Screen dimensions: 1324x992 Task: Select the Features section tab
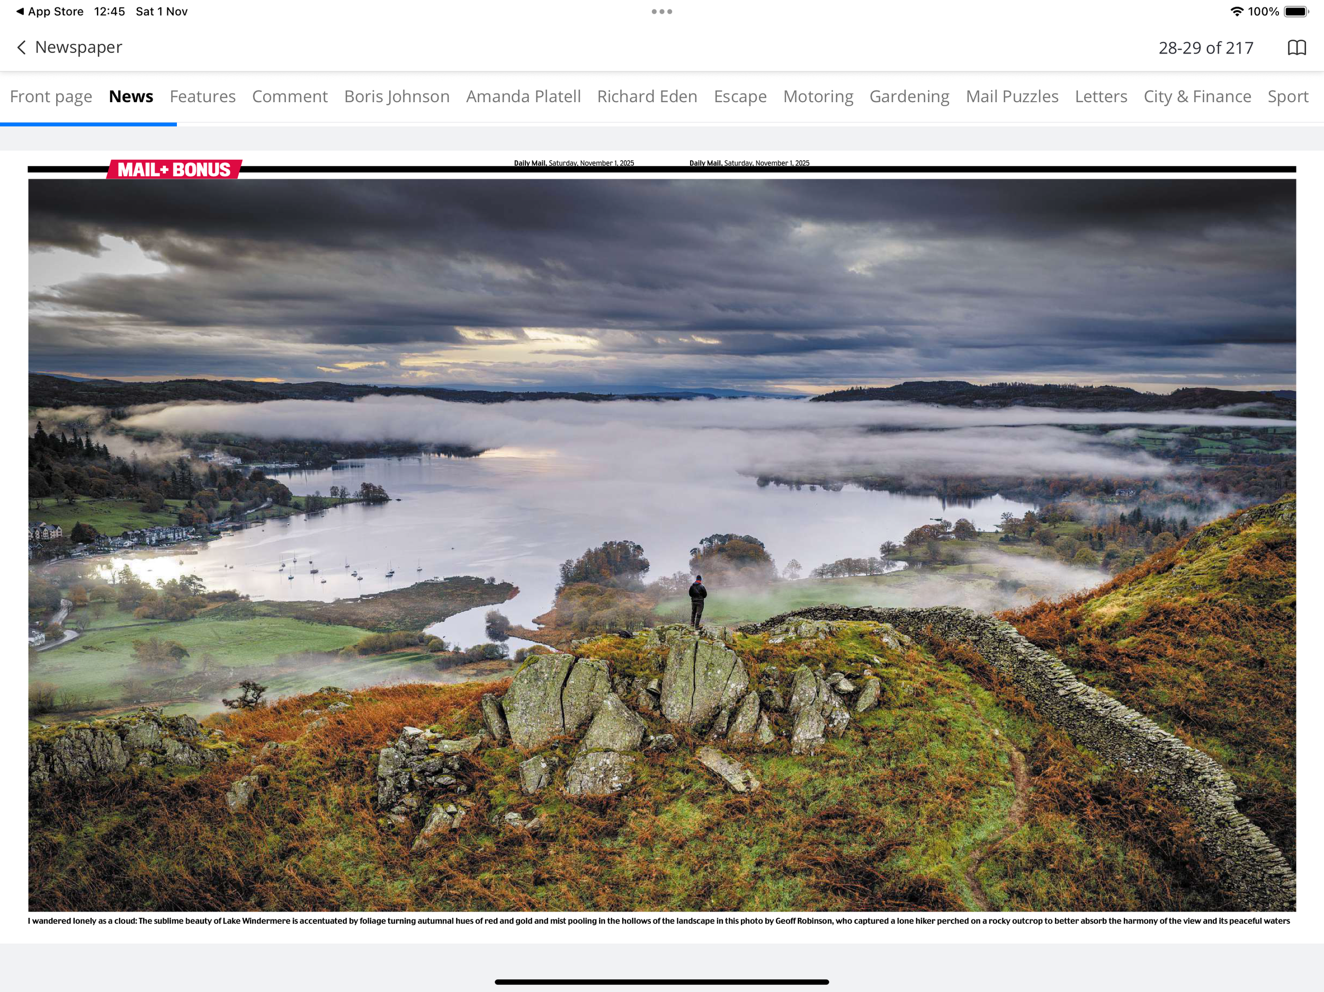[x=202, y=96]
